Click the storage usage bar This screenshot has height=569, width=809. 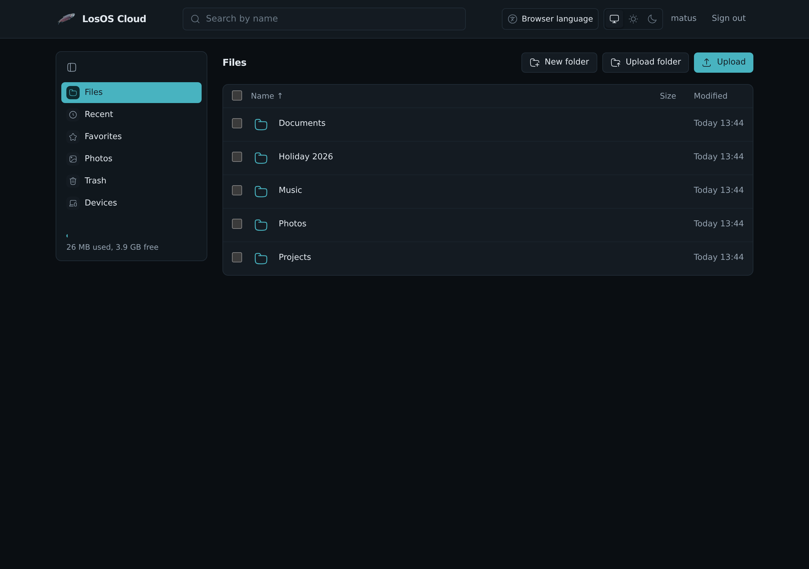(131, 236)
